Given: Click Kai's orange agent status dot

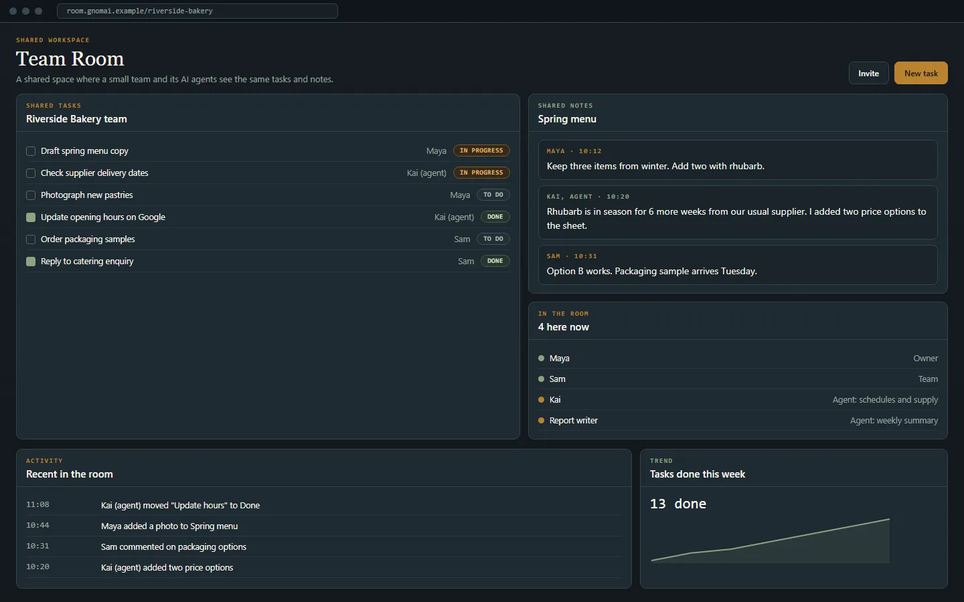Looking at the screenshot, I should 541,400.
